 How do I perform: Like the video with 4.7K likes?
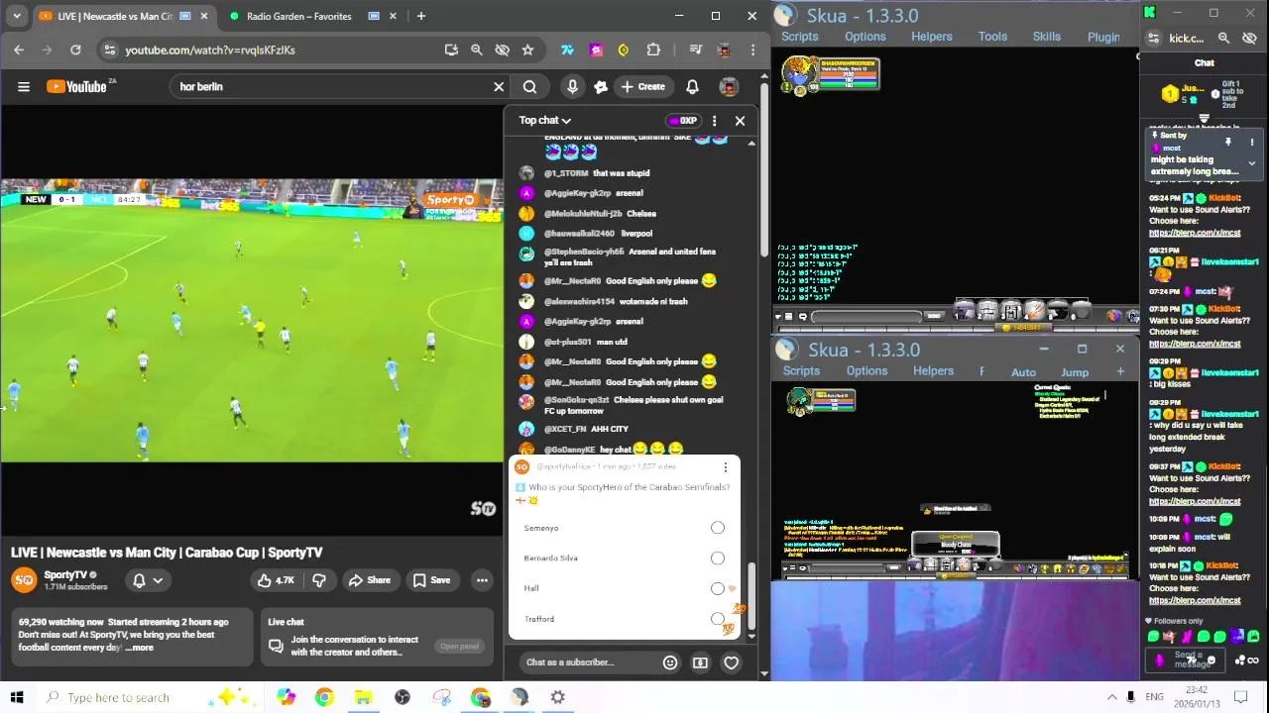276,580
